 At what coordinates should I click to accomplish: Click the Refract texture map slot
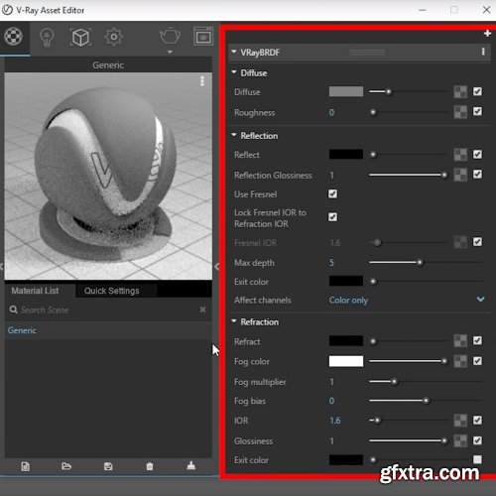click(460, 341)
